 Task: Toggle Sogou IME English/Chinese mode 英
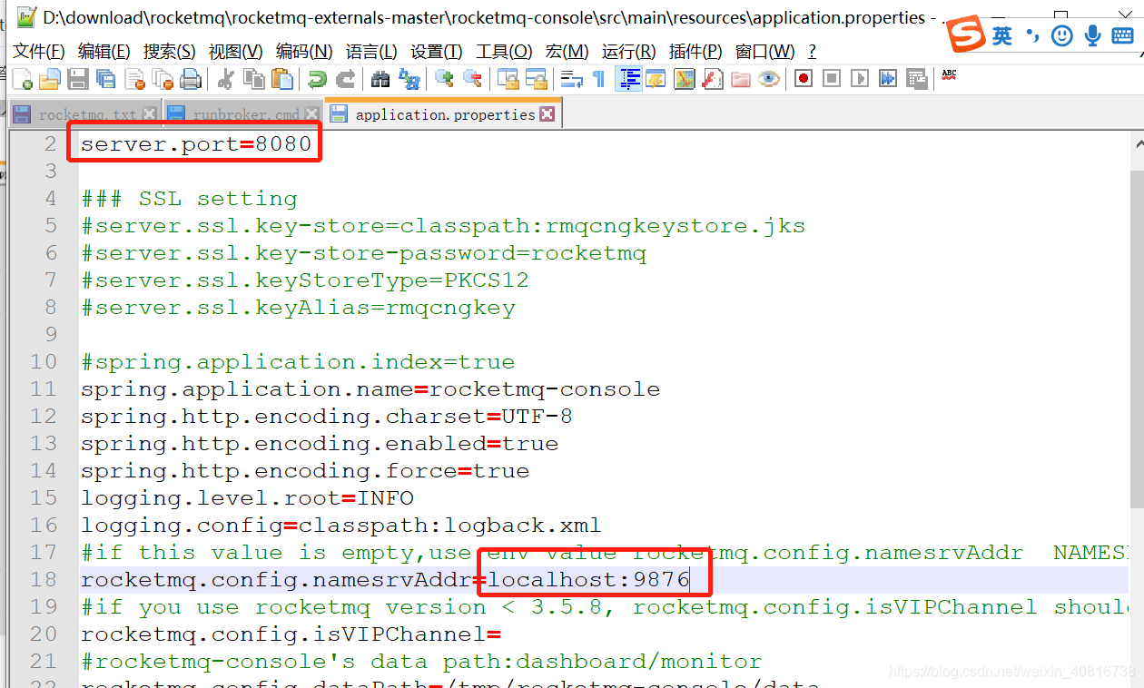click(1001, 35)
